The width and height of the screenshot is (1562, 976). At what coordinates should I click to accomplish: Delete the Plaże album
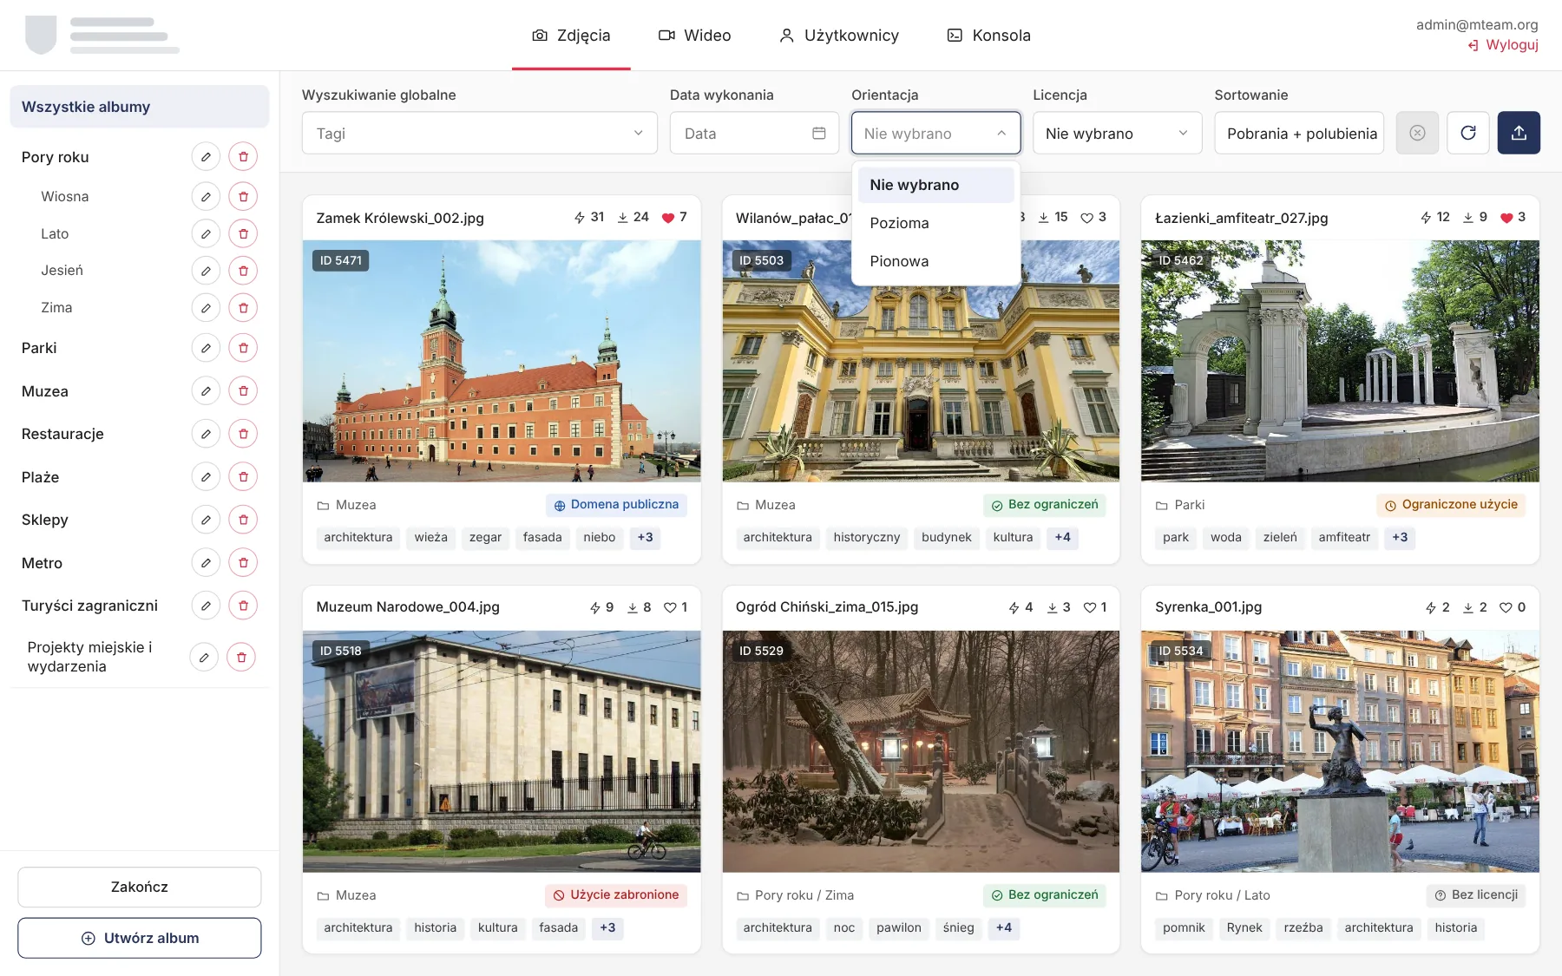243,477
